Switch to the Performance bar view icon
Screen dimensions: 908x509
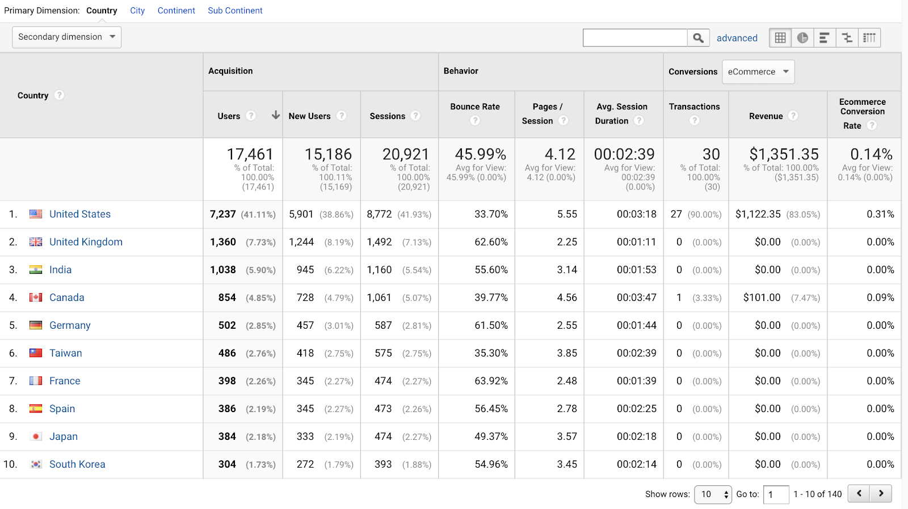pyautogui.click(x=825, y=38)
